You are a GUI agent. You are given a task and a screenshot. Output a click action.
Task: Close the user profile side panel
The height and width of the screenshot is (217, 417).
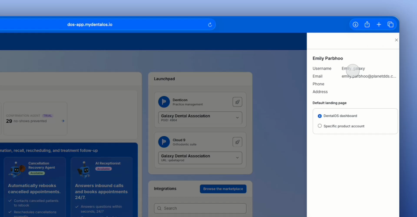pos(396,40)
